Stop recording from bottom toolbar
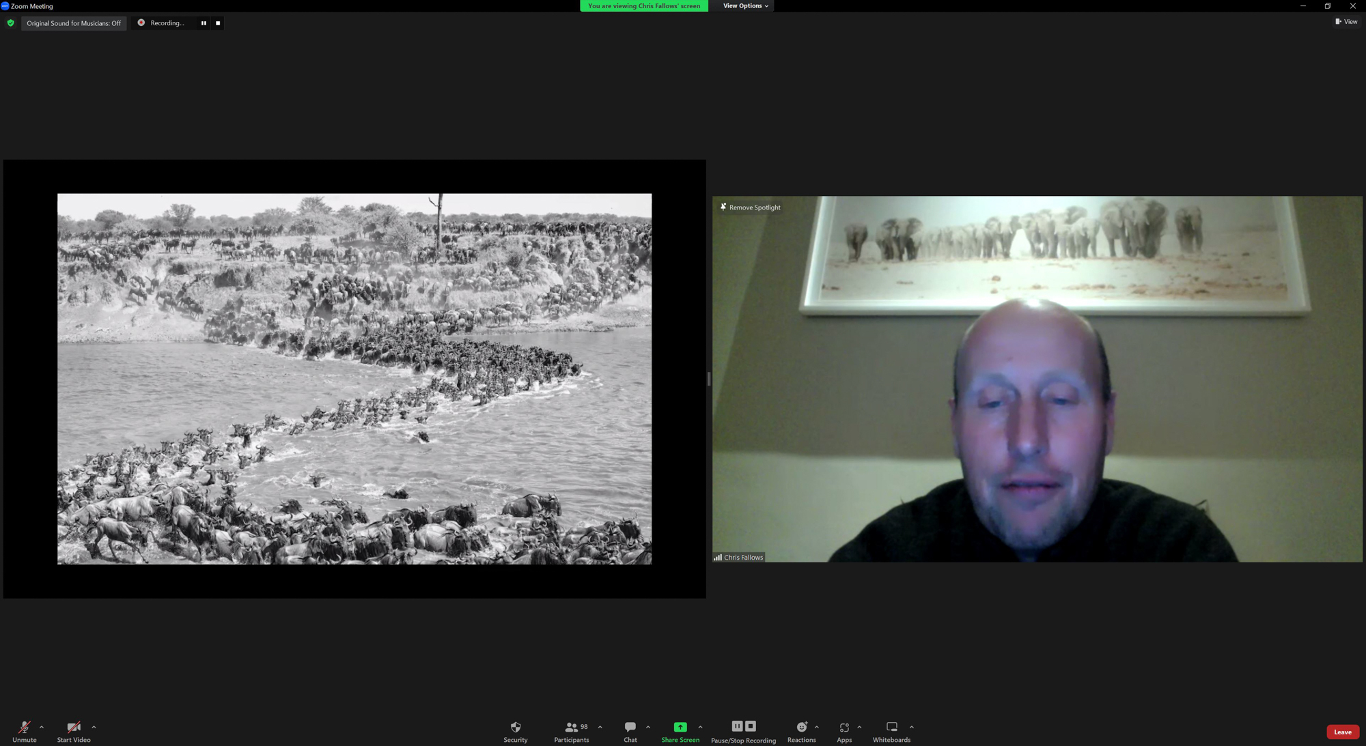Viewport: 1366px width, 746px height. tap(751, 726)
